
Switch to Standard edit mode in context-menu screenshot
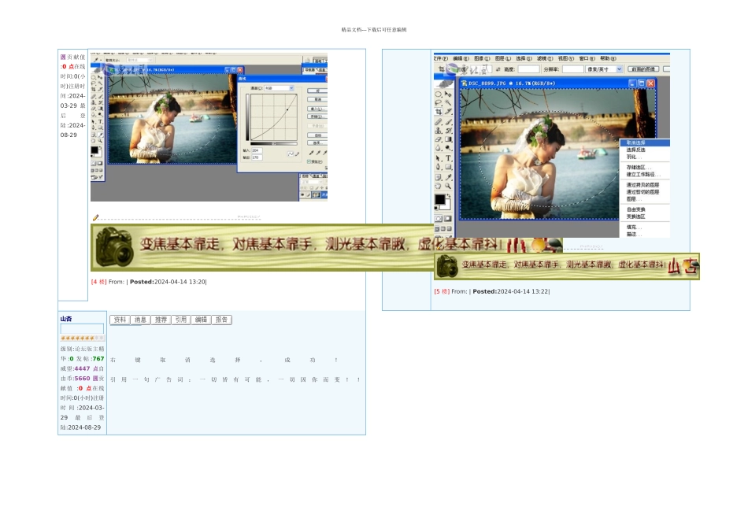438,219
